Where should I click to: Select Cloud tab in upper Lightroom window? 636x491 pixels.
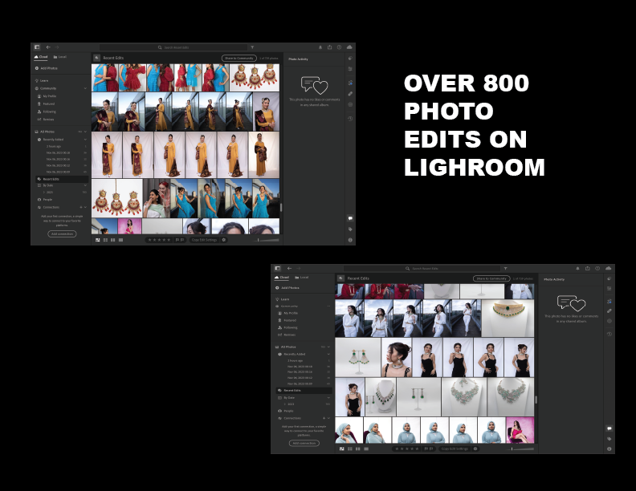coord(41,57)
